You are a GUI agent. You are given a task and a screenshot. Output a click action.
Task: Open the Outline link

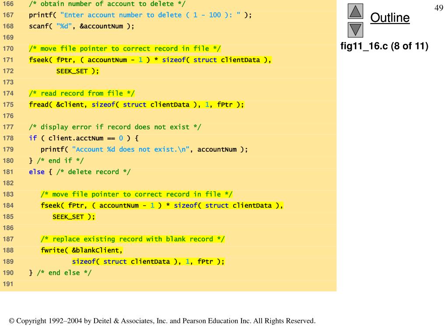(x=390, y=17)
